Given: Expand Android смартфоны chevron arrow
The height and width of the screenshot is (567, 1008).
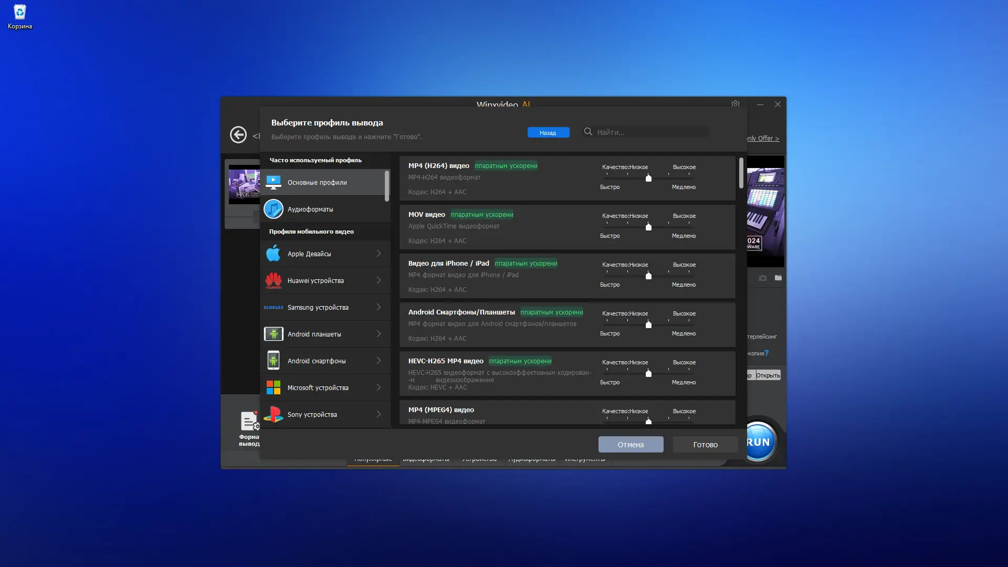Looking at the screenshot, I should click(x=379, y=361).
